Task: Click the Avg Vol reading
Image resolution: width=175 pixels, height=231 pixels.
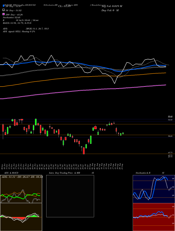Action: click(x=112, y=6)
